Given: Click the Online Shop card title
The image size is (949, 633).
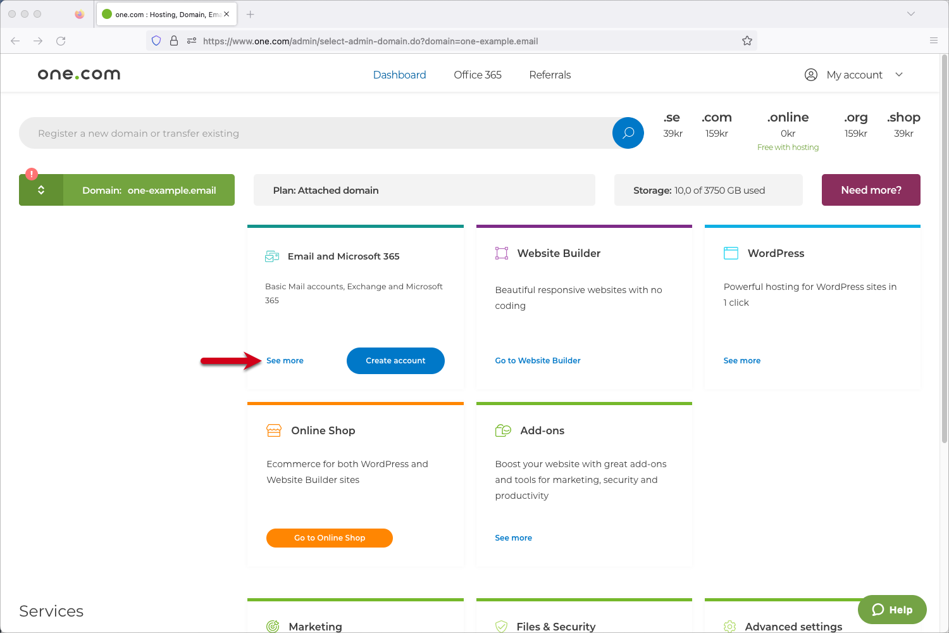Looking at the screenshot, I should pyautogui.click(x=323, y=430).
